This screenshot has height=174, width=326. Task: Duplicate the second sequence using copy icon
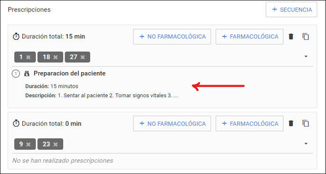306,123
